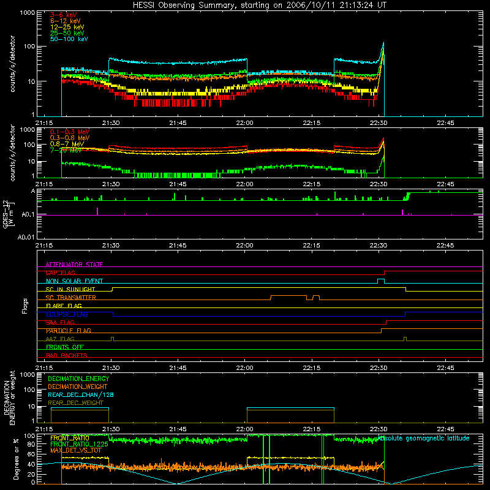
Task: Select the 6-12 keV legend label
Action: click(x=66, y=21)
